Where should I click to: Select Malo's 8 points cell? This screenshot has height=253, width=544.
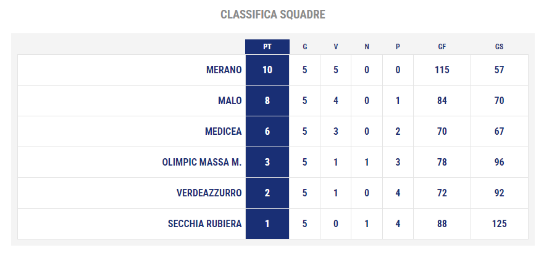click(267, 101)
